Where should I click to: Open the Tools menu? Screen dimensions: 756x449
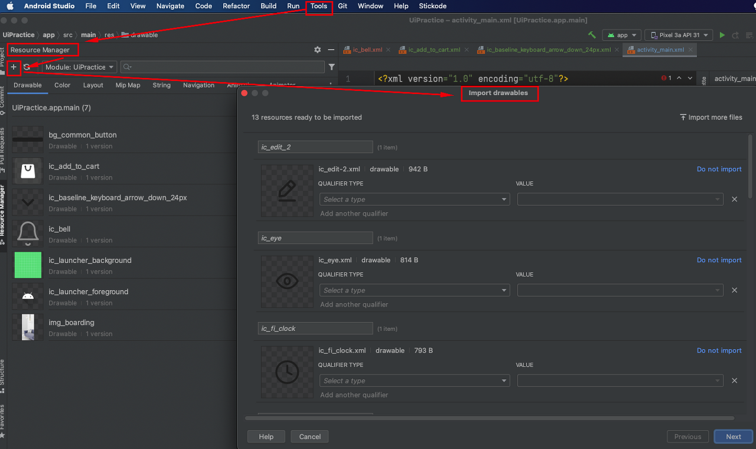pyautogui.click(x=319, y=6)
